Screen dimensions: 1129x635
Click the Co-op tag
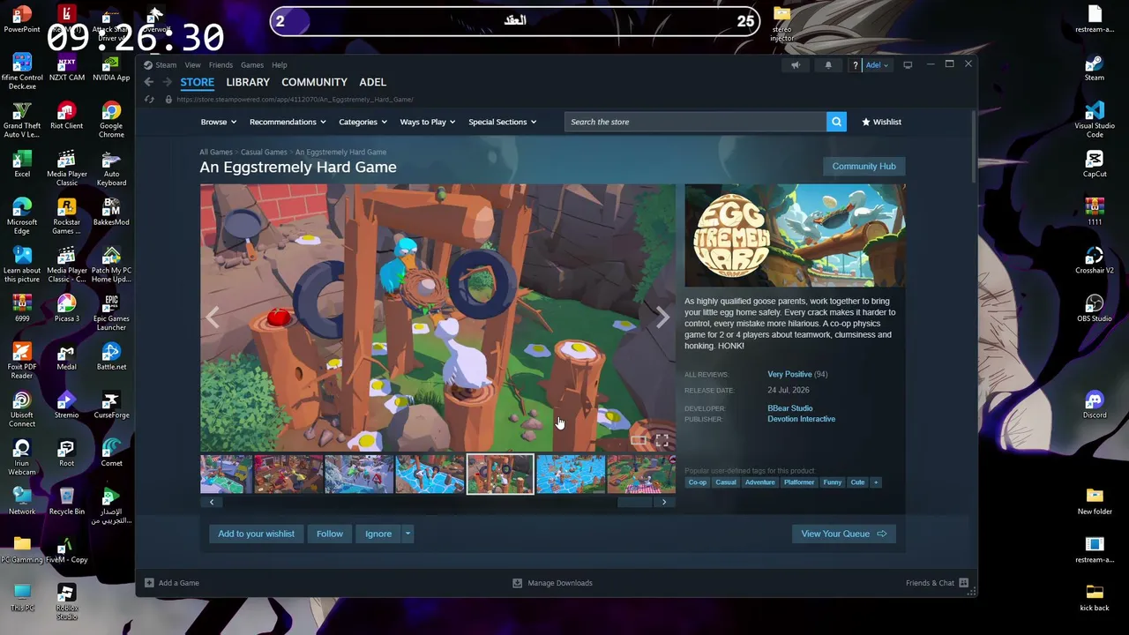click(698, 482)
